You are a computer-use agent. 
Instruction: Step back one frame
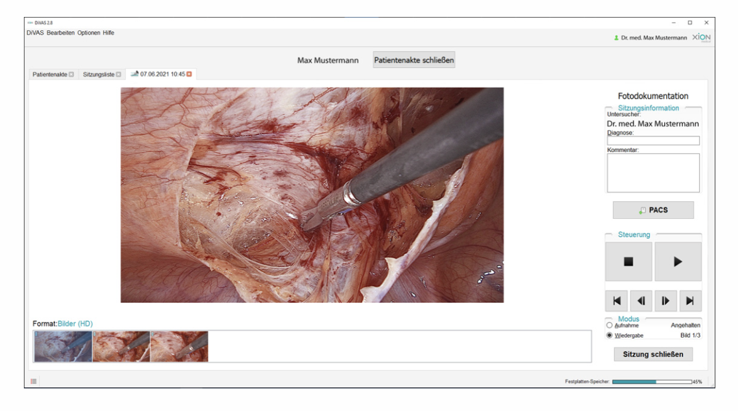pyautogui.click(x=641, y=301)
